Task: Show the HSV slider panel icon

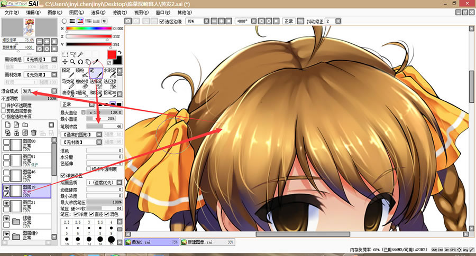Action: (80, 21)
